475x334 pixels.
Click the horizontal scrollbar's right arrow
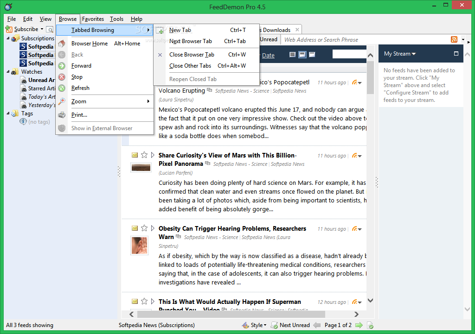point(356,315)
